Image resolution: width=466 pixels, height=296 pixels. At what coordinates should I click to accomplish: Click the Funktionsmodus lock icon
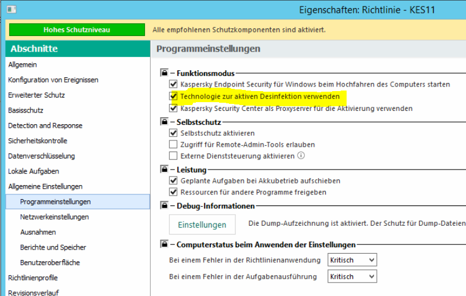[165, 73]
